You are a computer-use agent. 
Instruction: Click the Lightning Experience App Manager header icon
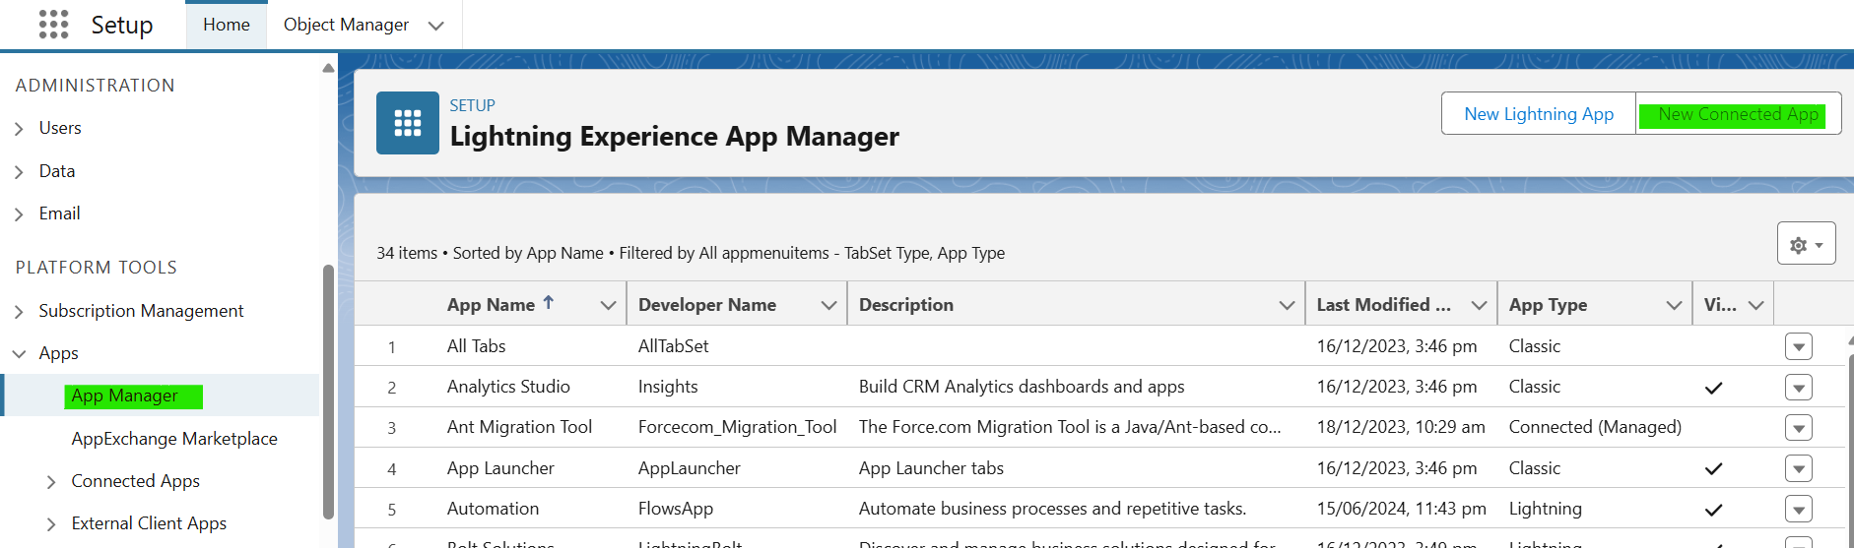click(x=407, y=123)
